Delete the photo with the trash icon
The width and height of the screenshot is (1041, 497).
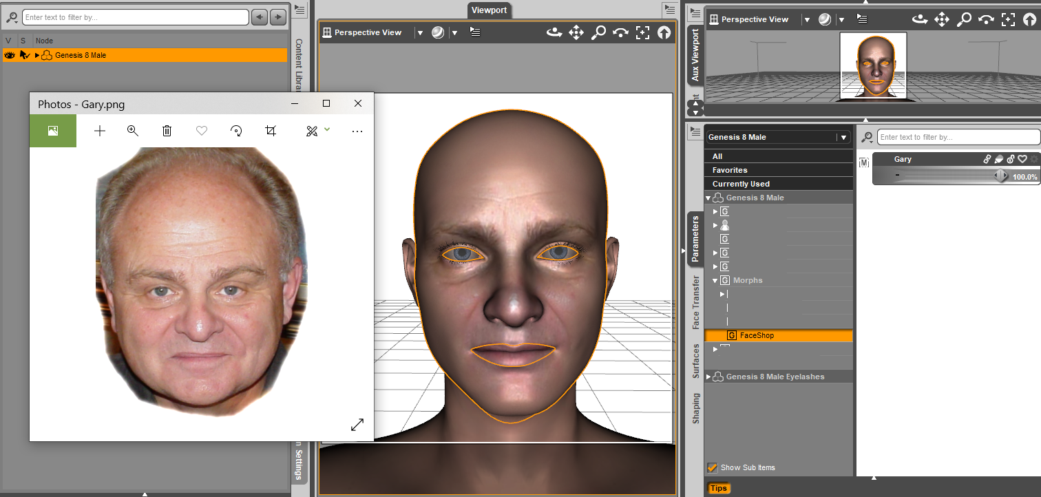click(x=167, y=131)
